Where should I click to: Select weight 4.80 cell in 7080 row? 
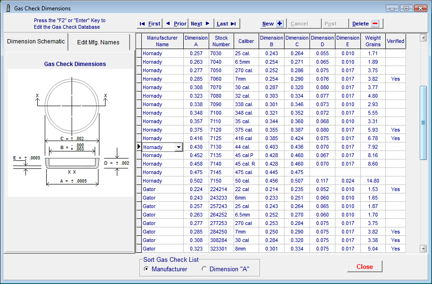tap(373, 96)
